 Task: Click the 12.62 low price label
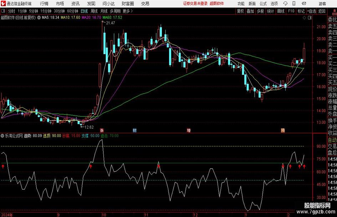click(x=89, y=127)
